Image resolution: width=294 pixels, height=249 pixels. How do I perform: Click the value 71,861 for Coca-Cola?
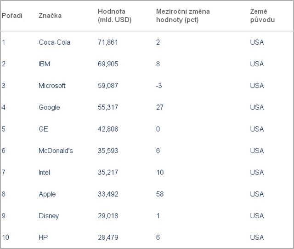tap(108, 42)
